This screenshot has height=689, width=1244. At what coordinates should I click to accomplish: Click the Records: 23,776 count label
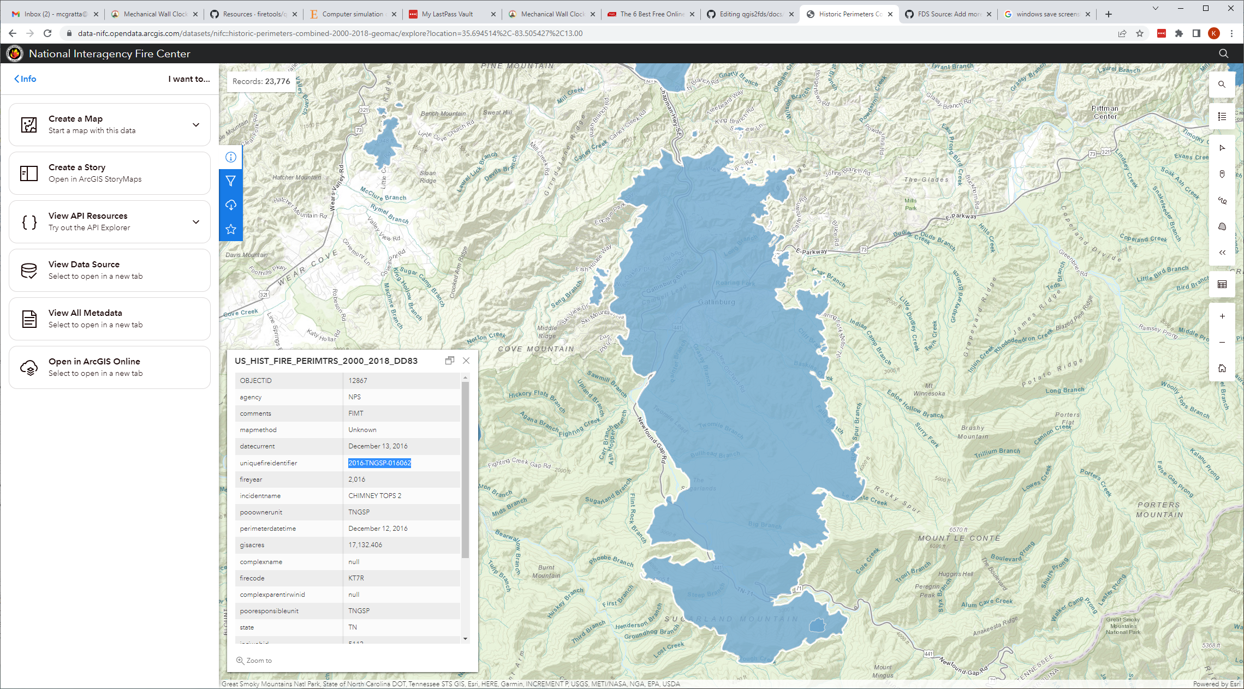click(261, 81)
